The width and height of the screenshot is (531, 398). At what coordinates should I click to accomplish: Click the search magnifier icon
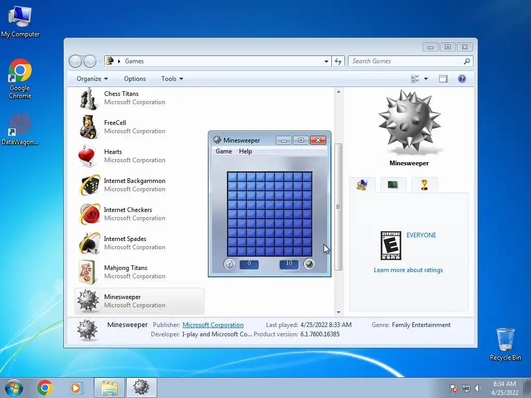tap(467, 61)
